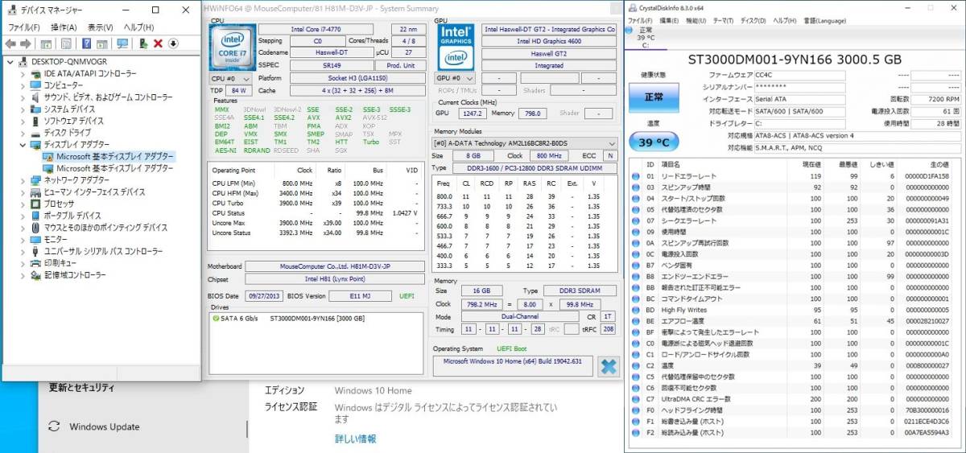
Task: Click the down-arrow disable device icon
Action: 173,43
